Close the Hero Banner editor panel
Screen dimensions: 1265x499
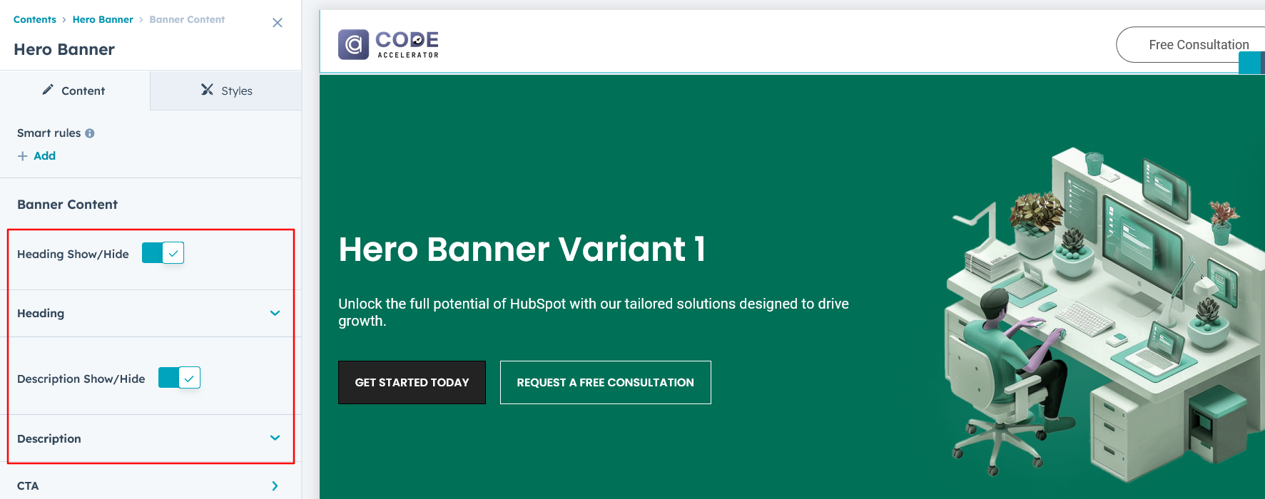[278, 23]
